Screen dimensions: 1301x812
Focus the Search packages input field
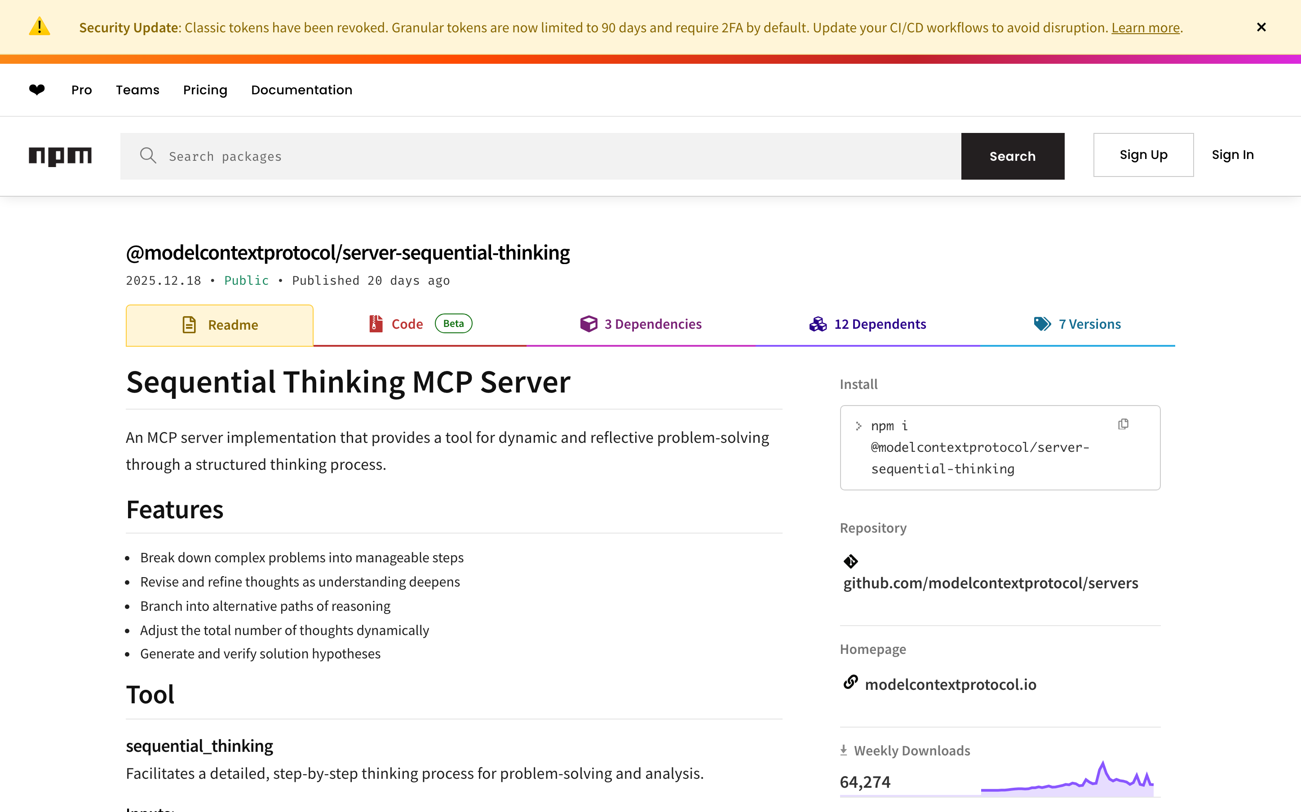click(x=537, y=156)
